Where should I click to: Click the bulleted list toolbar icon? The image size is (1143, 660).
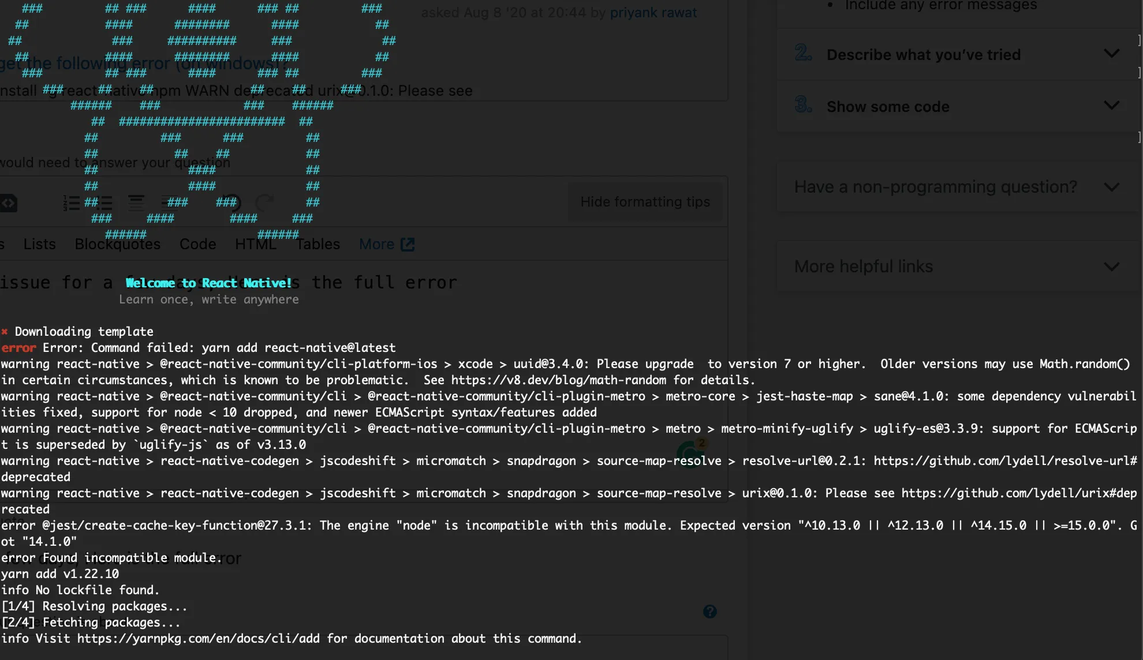point(104,203)
